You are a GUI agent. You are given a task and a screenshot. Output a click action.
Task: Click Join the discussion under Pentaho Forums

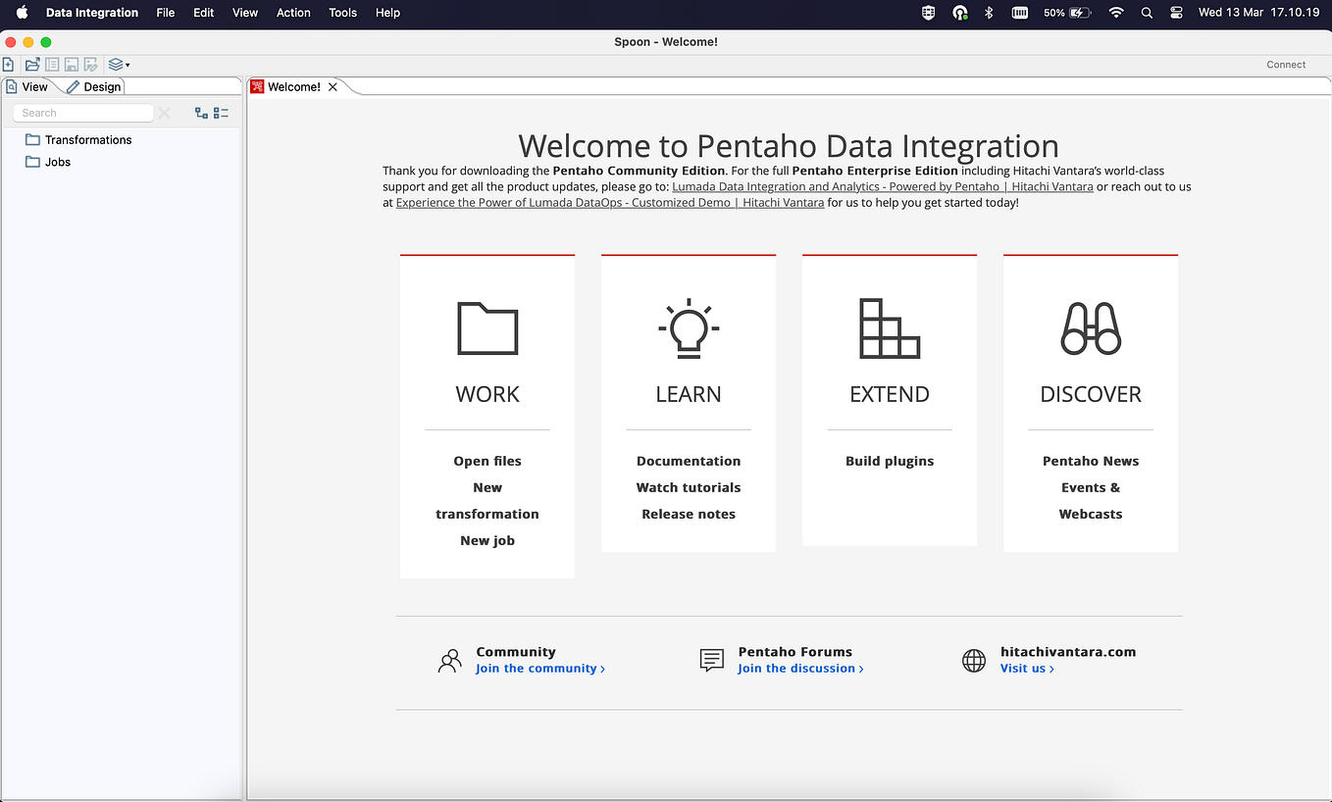tap(796, 668)
